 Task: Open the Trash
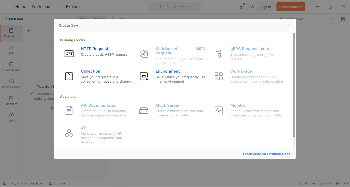pos(326,183)
